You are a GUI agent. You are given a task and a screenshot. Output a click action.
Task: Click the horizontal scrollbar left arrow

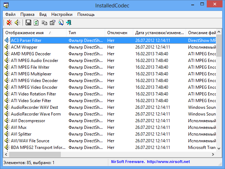click(x=6, y=155)
